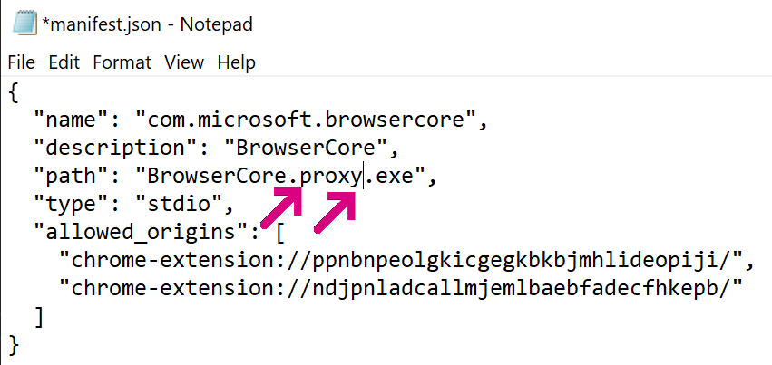
Task: Open the Edit menu
Action: pos(64,62)
